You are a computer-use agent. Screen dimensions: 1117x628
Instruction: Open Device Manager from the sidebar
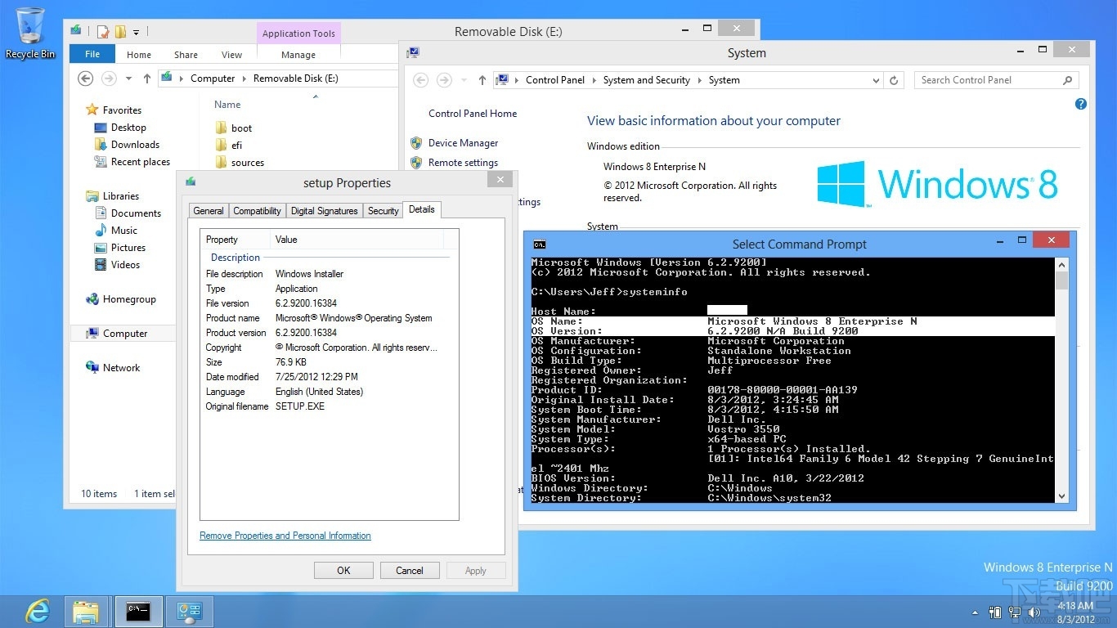pos(462,142)
